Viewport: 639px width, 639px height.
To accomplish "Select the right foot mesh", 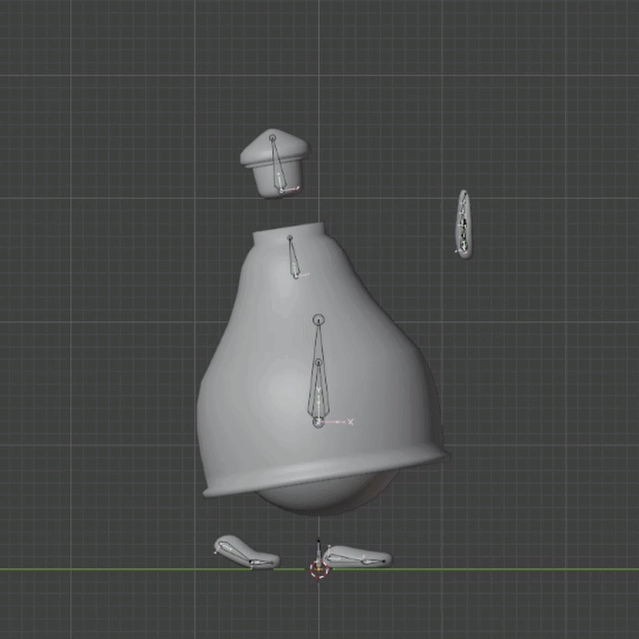I will [358, 557].
